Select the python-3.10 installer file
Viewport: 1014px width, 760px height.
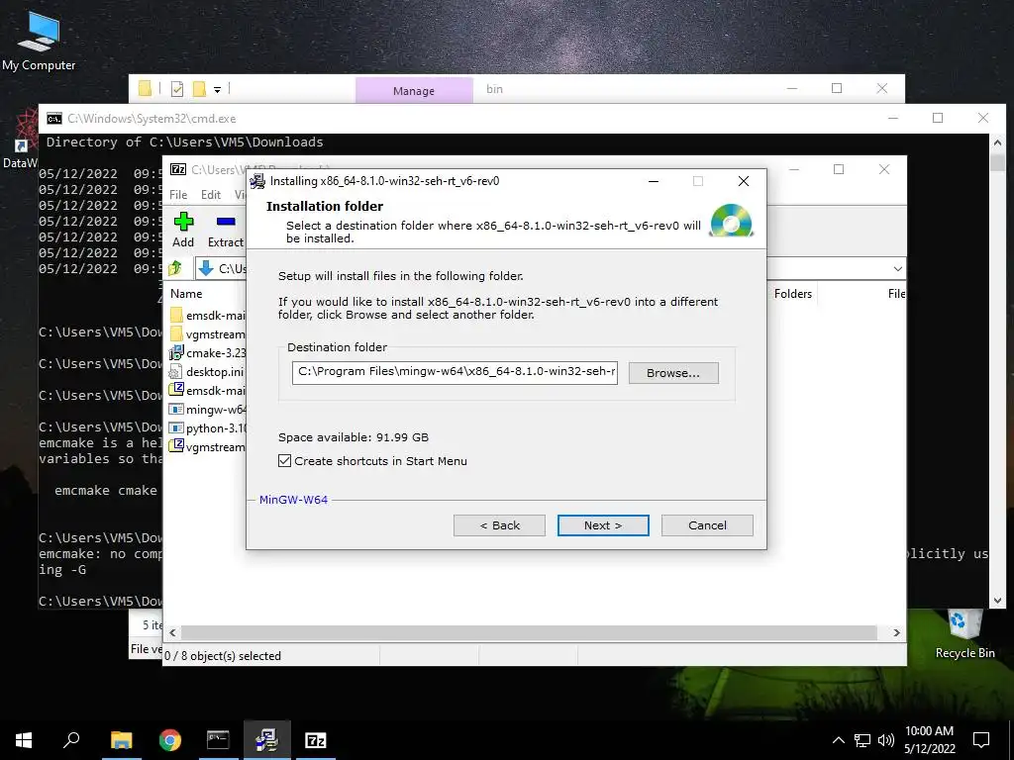pyautogui.click(x=207, y=427)
